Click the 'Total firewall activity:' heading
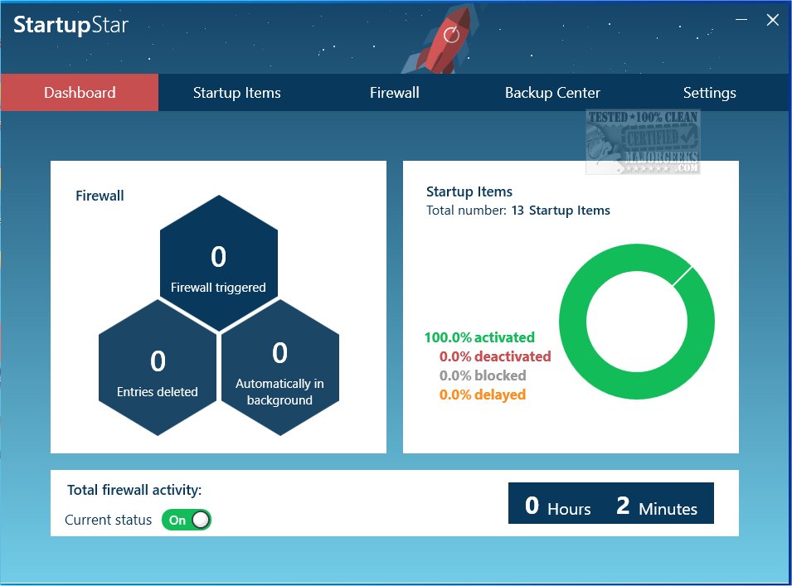The height and width of the screenshot is (586, 792). click(x=134, y=490)
